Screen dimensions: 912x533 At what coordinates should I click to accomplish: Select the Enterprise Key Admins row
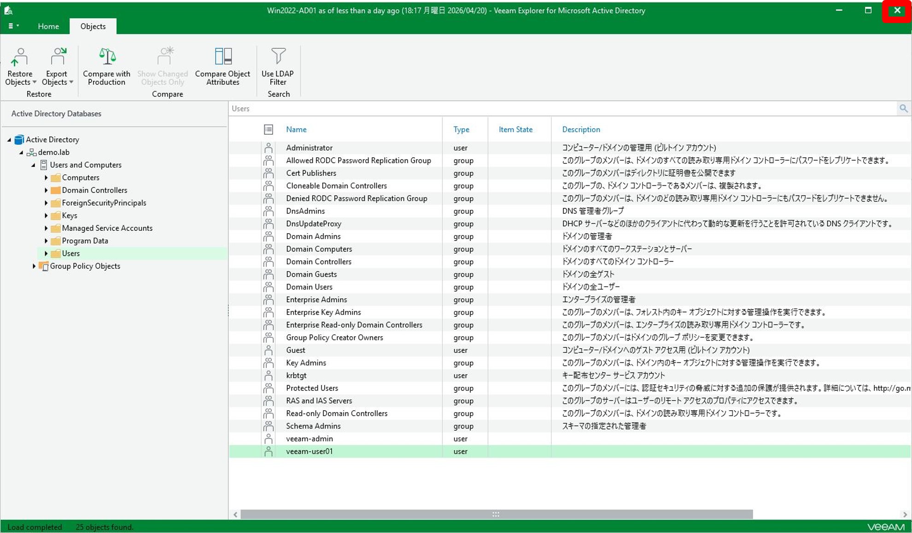pyautogui.click(x=570, y=312)
